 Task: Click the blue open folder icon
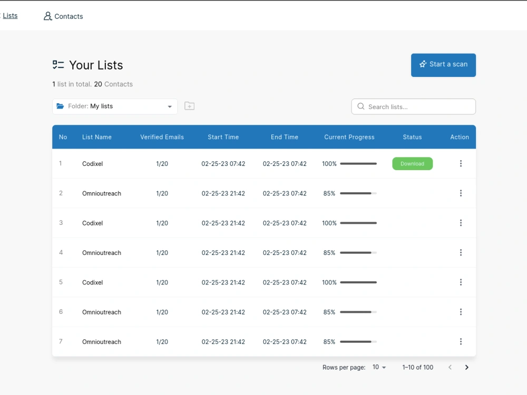click(x=60, y=106)
